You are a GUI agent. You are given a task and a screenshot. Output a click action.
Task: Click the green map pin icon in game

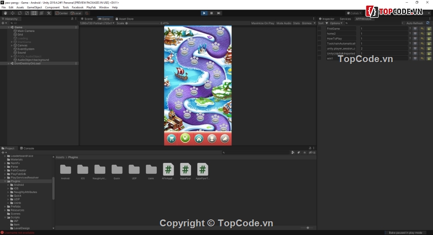pyautogui.click(x=185, y=138)
